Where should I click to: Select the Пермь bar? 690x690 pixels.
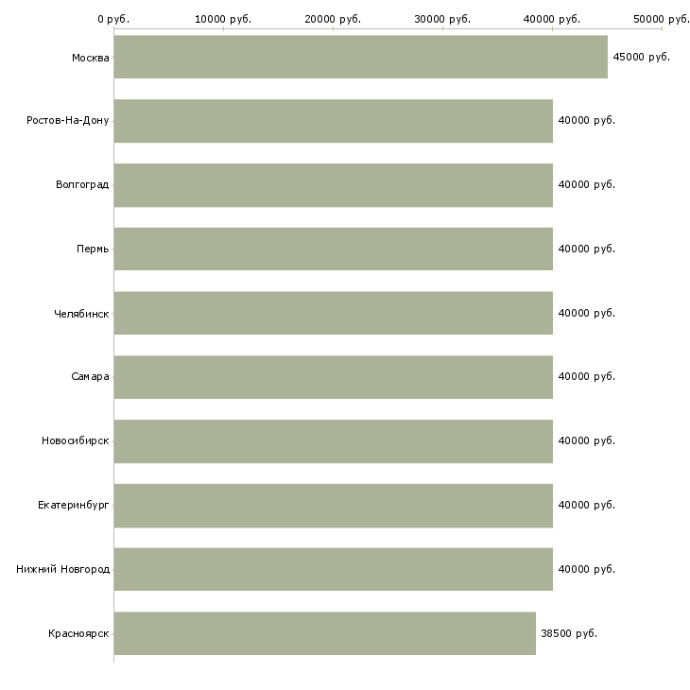(333, 250)
